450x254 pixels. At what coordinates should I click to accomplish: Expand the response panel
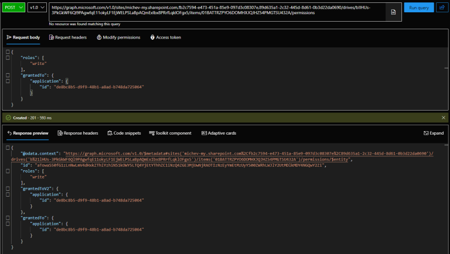(x=434, y=133)
